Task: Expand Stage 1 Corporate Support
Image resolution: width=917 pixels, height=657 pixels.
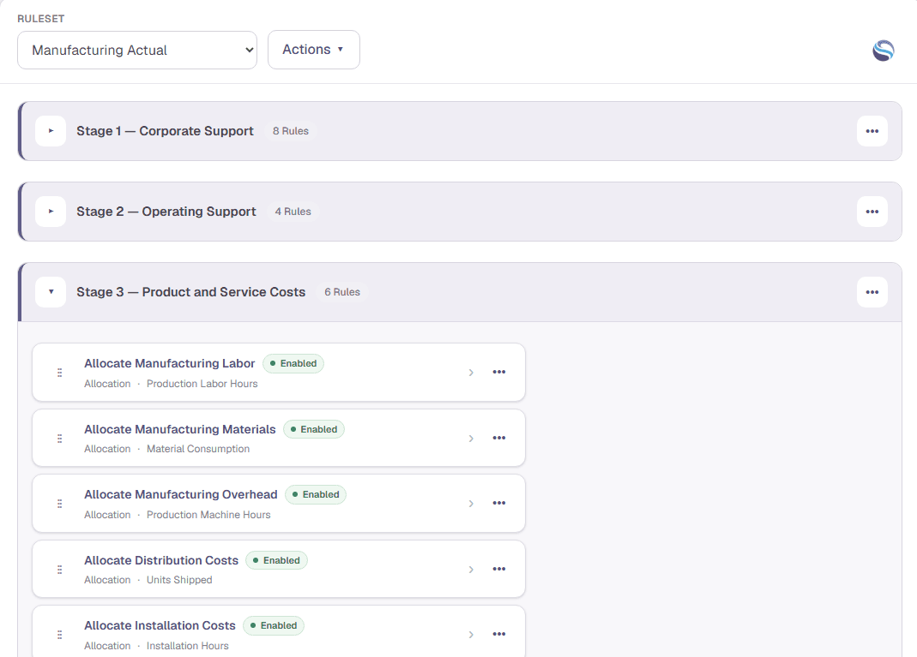Action: 51,131
